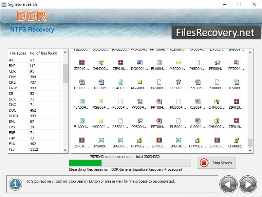Select the ZIP010 WinRAR archive icon
Image resolution: width=262 pixels, height=197 pixels.
coord(81,63)
